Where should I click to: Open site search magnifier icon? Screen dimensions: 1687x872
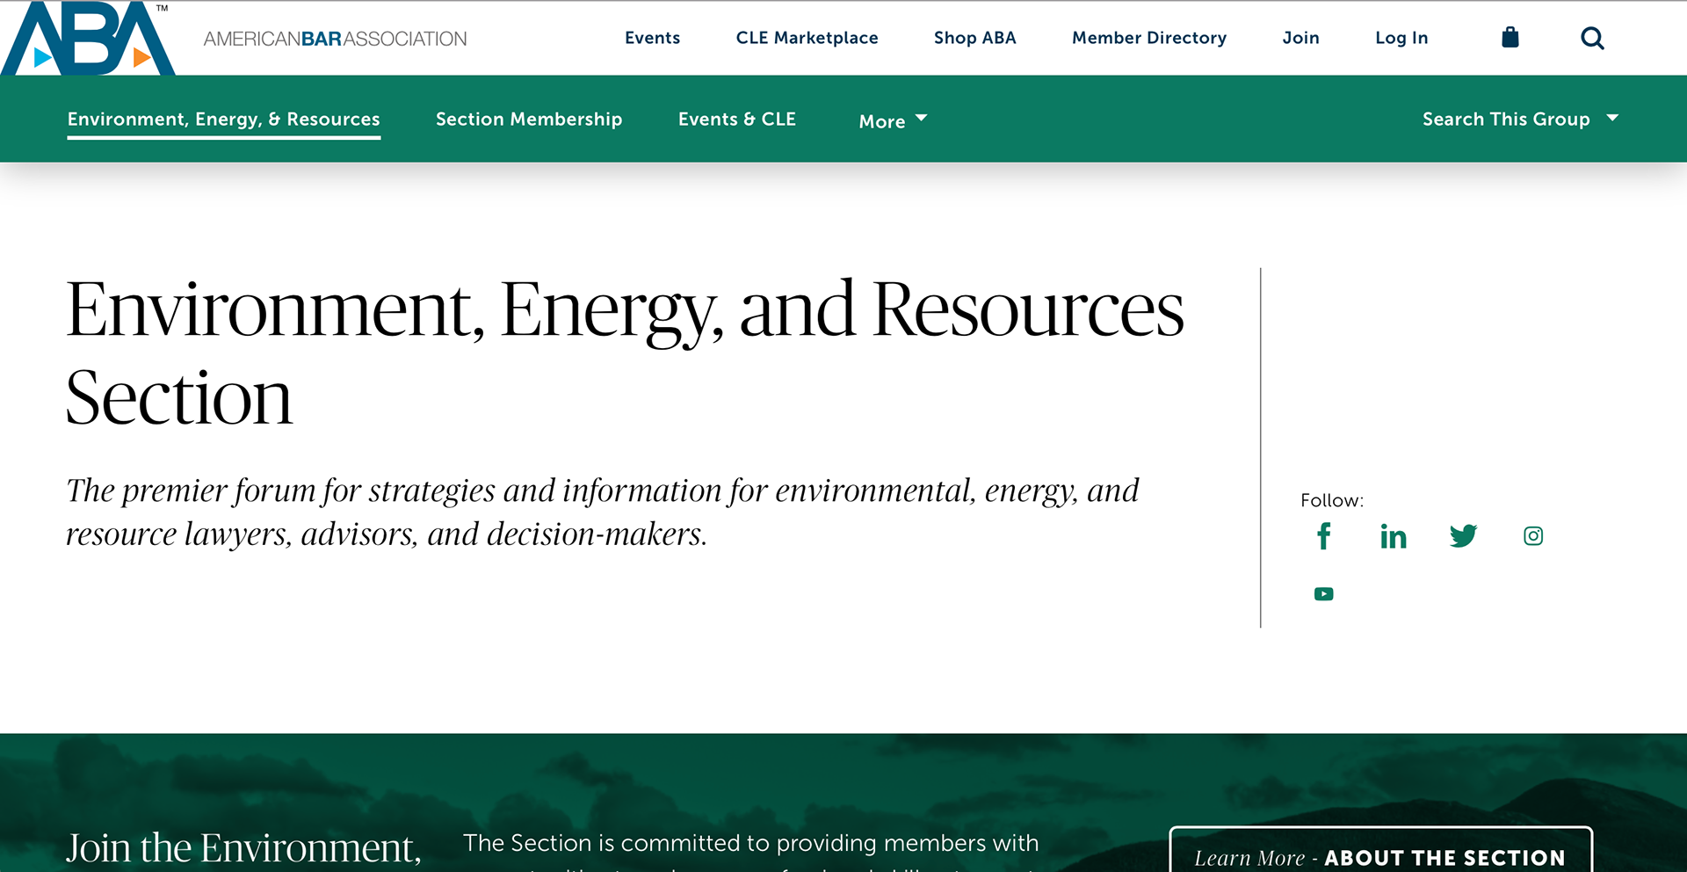point(1592,38)
